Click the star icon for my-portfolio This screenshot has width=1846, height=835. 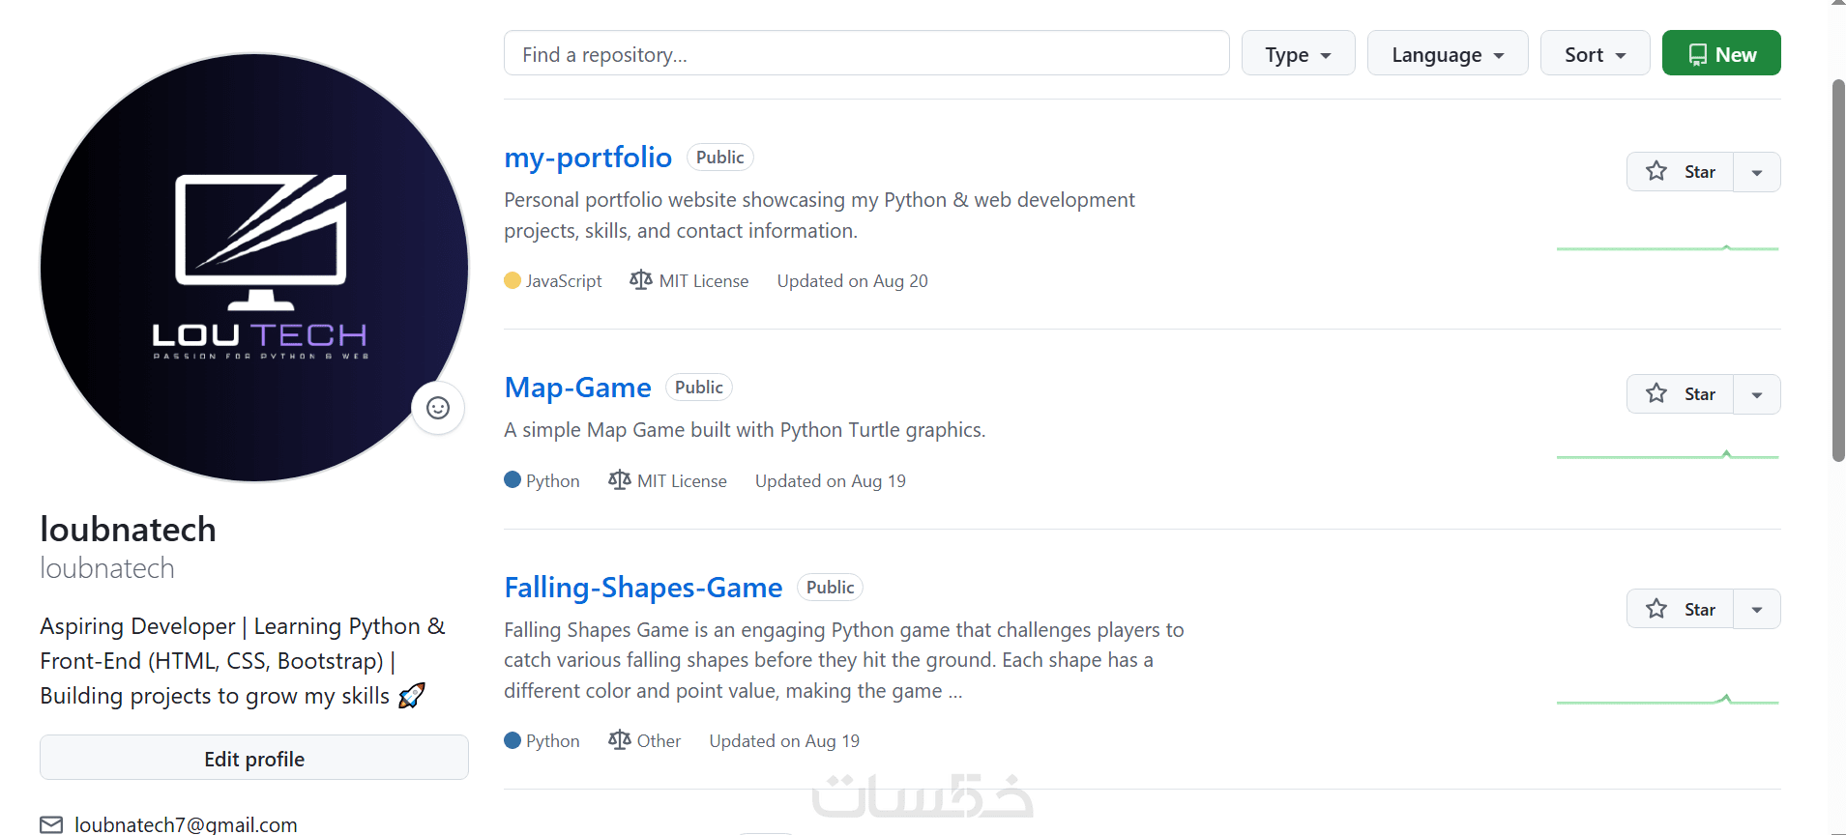pos(1656,172)
